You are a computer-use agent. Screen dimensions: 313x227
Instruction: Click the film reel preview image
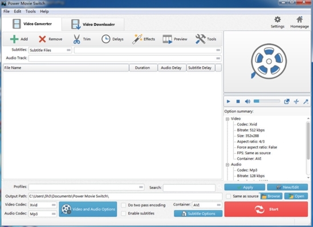[x=269, y=61]
